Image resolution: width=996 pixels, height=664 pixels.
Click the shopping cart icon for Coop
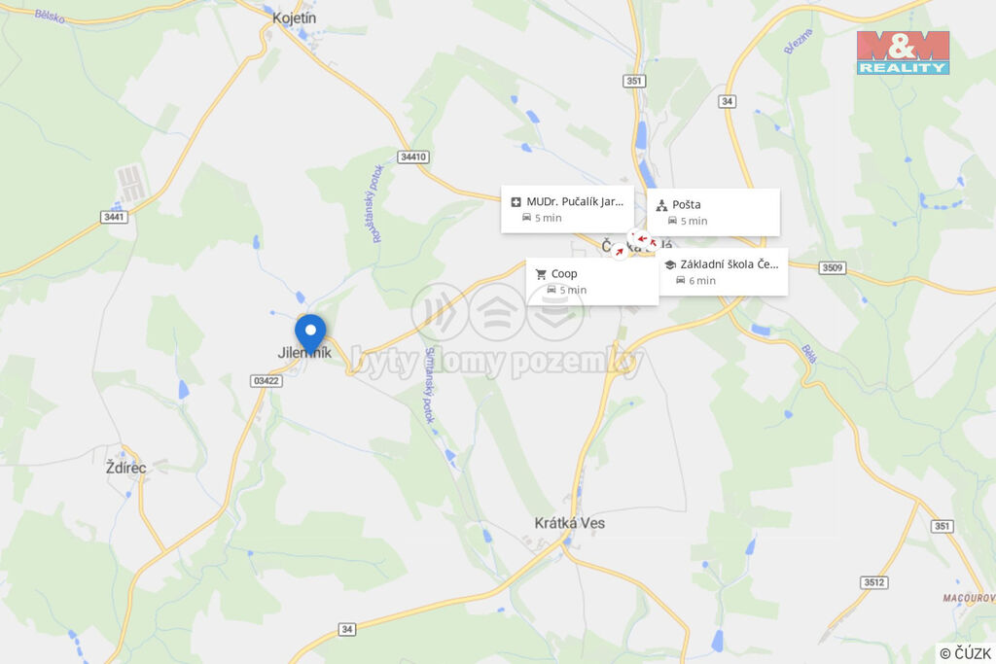coord(541,274)
